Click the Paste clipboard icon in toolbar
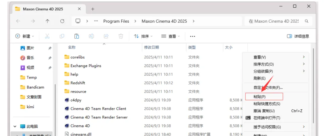This screenshot has width=331, height=136. 77,36
